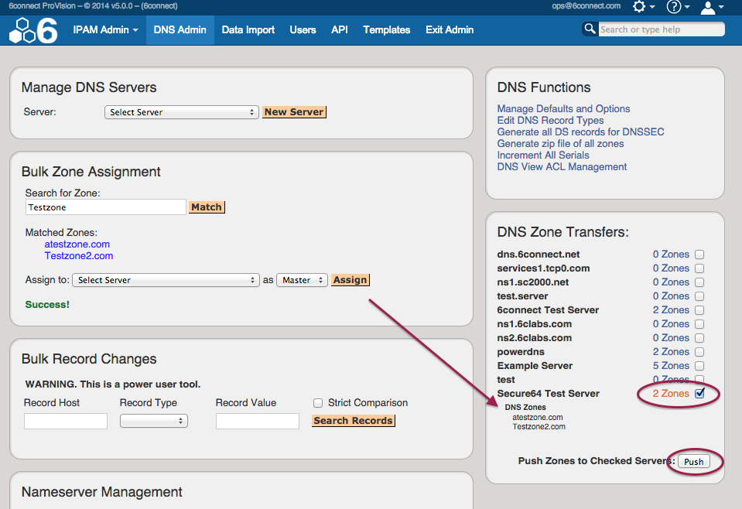The height and width of the screenshot is (509, 742).
Task: Open the help question mark menu
Action: pyautogui.click(x=678, y=7)
